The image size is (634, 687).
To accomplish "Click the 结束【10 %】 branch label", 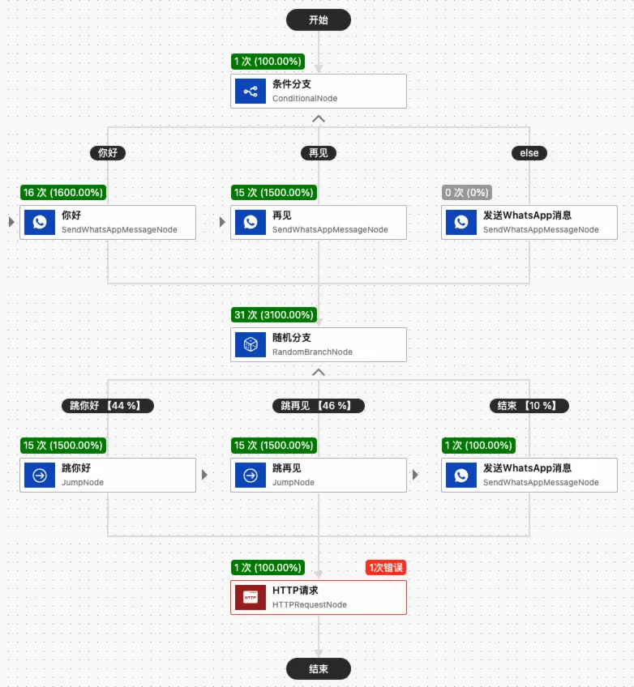I will click(x=529, y=406).
